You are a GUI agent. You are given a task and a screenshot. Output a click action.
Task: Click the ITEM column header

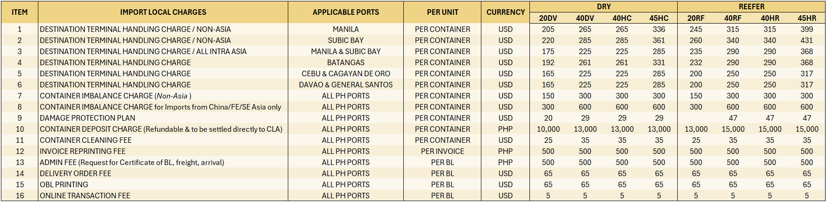pos(19,12)
